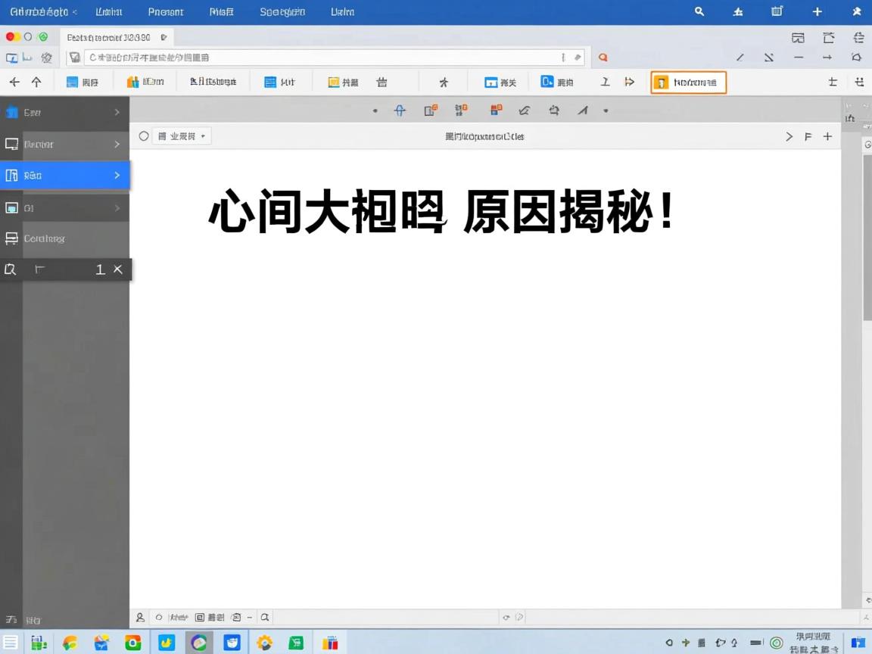Clear the sidebar search with the X button
The height and width of the screenshot is (654, 872).
coord(117,269)
